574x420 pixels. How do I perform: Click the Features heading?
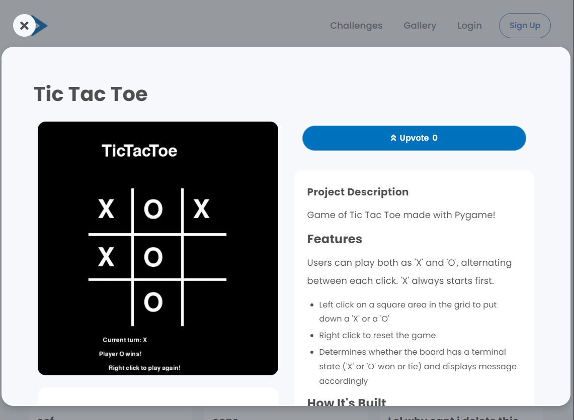click(x=335, y=239)
